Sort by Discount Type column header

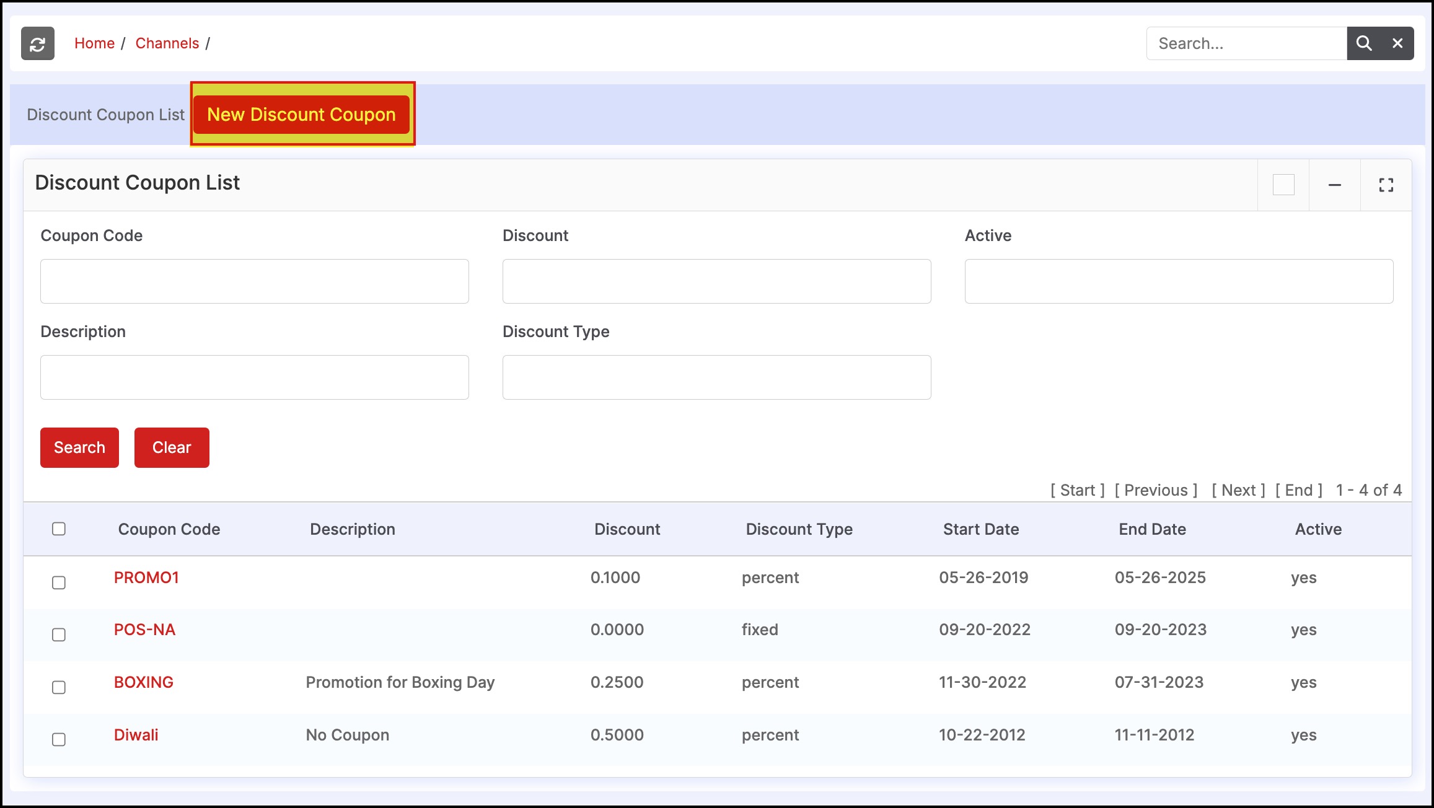coord(799,529)
